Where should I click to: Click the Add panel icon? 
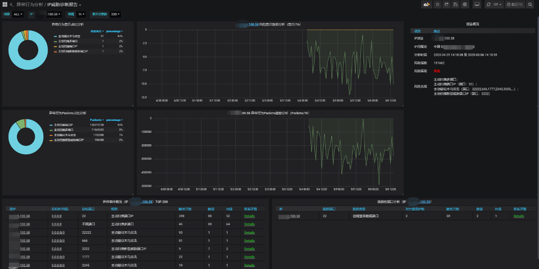point(426,4)
